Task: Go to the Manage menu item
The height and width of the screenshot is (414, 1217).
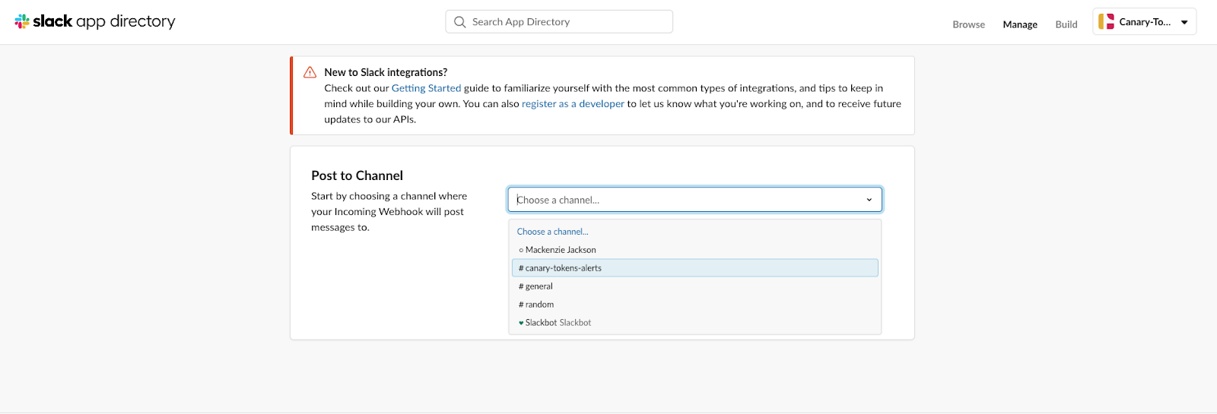Action: click(x=1020, y=24)
